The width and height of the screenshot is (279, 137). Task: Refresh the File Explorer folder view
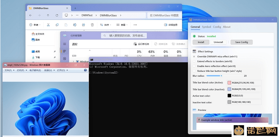coord(57,15)
